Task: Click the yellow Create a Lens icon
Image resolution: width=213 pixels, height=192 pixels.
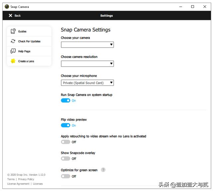Action: click(x=13, y=61)
